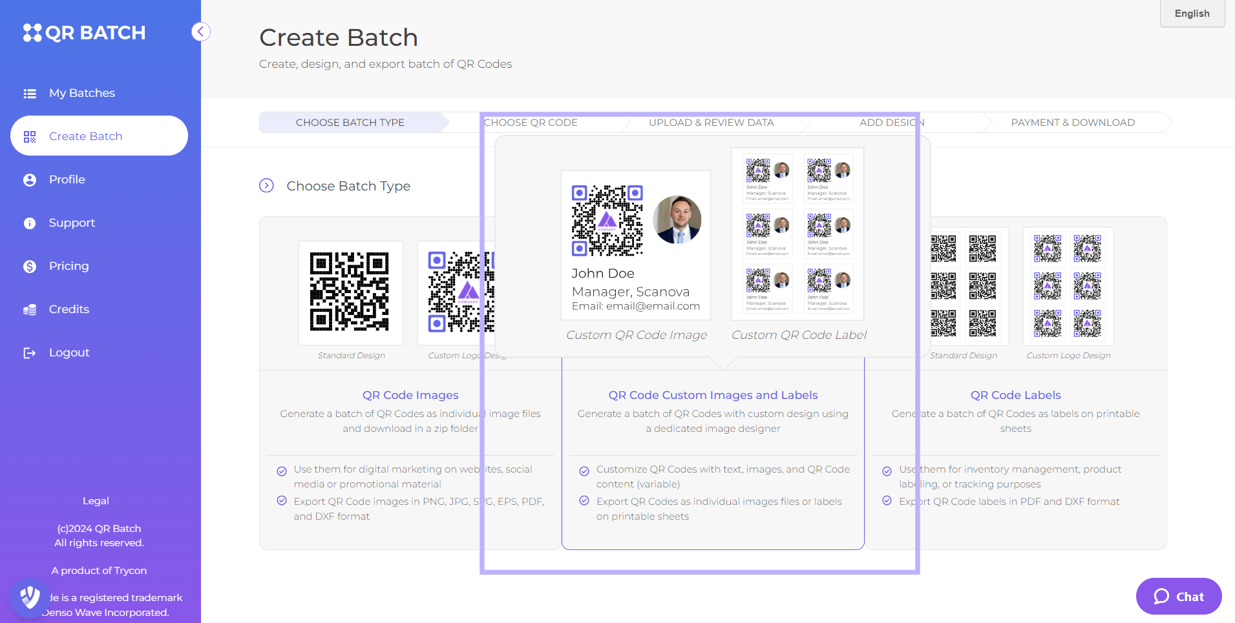This screenshot has height=623, width=1235.
Task: Select the Choose Batch Type step
Action: pyautogui.click(x=350, y=123)
